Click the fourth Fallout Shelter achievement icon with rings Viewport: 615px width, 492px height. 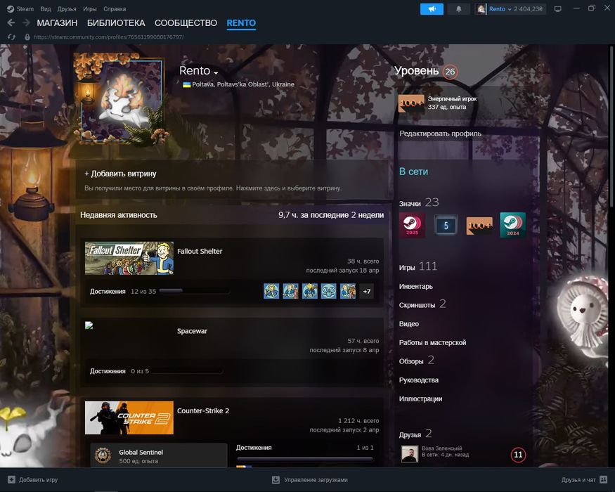[328, 291]
